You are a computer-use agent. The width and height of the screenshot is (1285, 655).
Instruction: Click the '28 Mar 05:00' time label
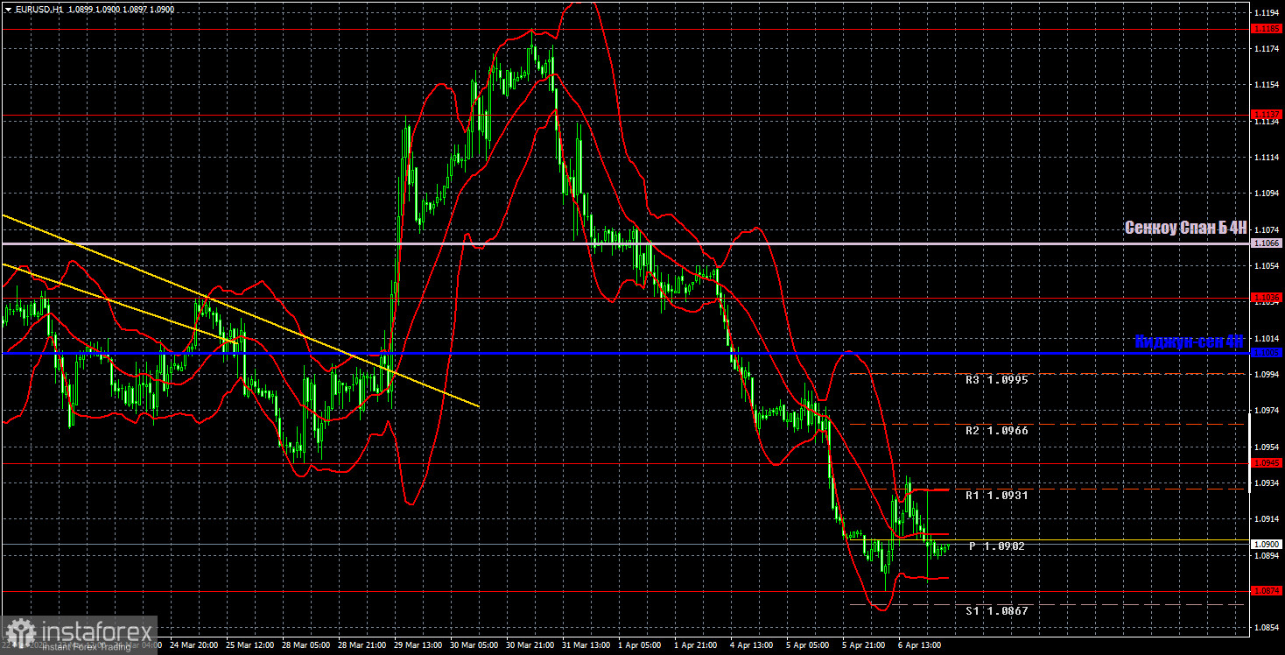pyautogui.click(x=306, y=644)
